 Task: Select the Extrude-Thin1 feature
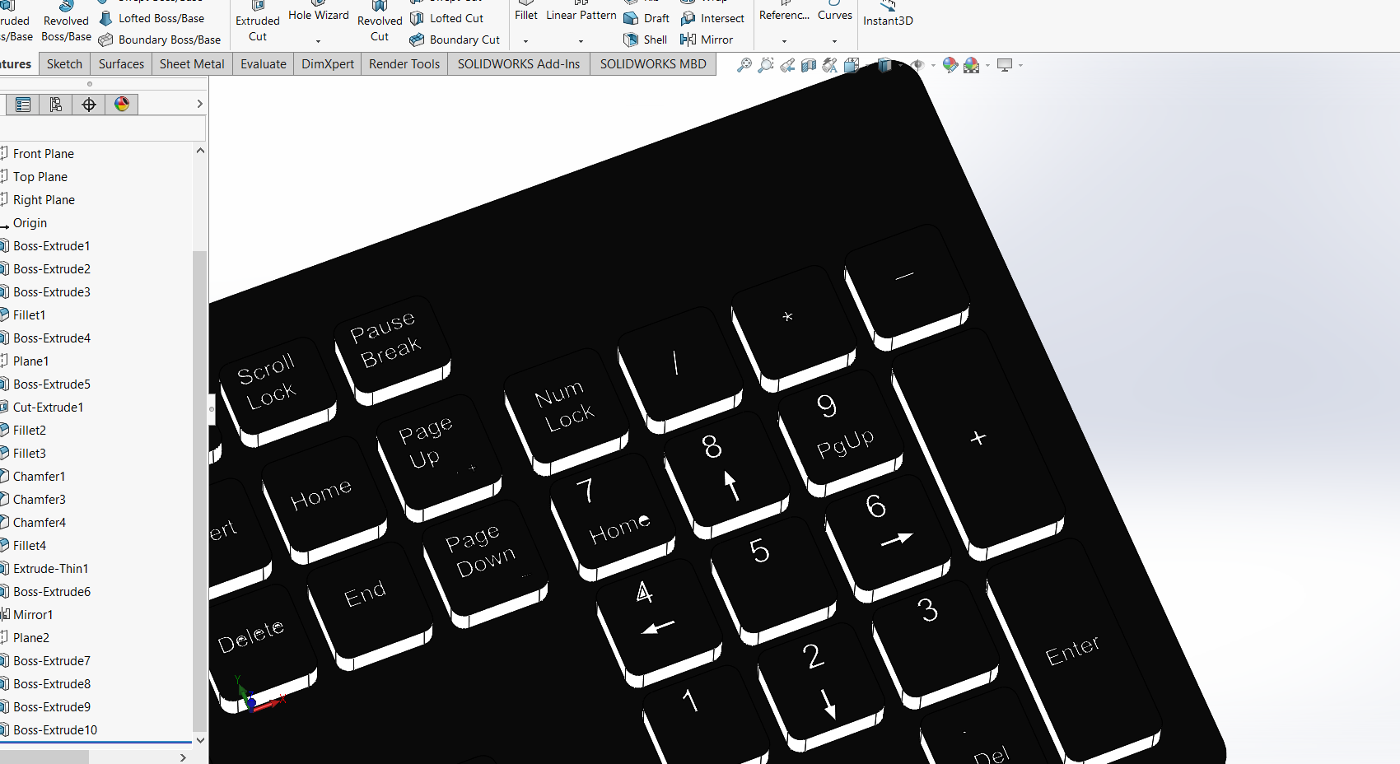pos(50,569)
